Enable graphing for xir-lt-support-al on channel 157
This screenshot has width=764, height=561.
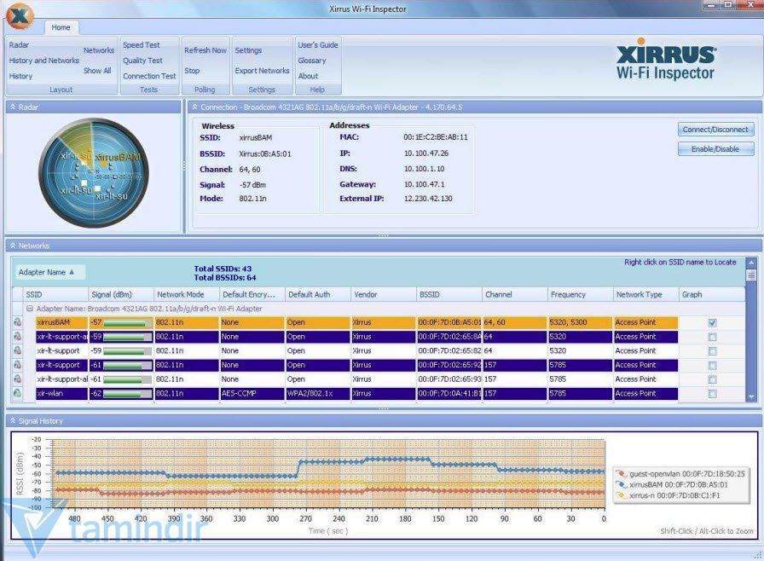pos(712,379)
